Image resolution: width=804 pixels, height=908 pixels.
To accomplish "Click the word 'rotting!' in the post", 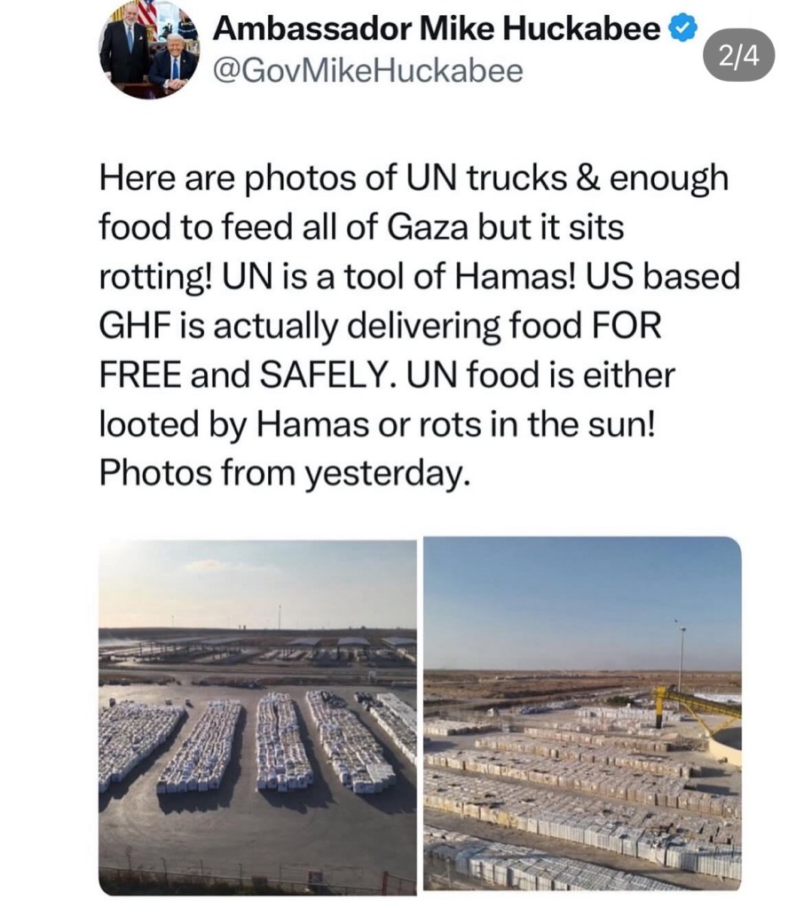I will pyautogui.click(x=155, y=277).
